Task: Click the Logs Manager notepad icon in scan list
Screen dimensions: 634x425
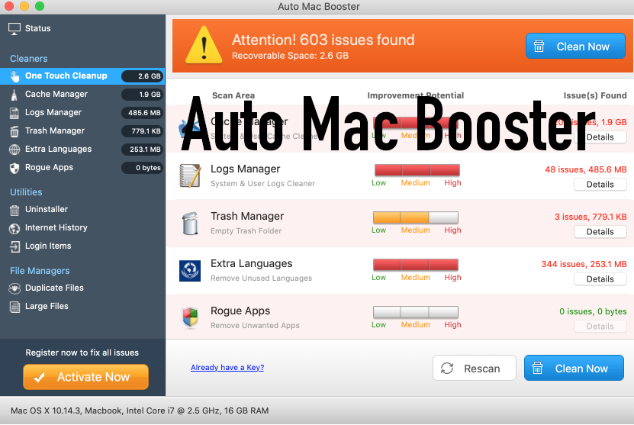Action: click(190, 176)
